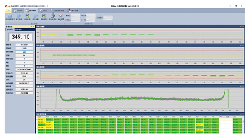Pin the top chart panel with yellow bars
Screen dimensions: 250x139
(241, 26)
